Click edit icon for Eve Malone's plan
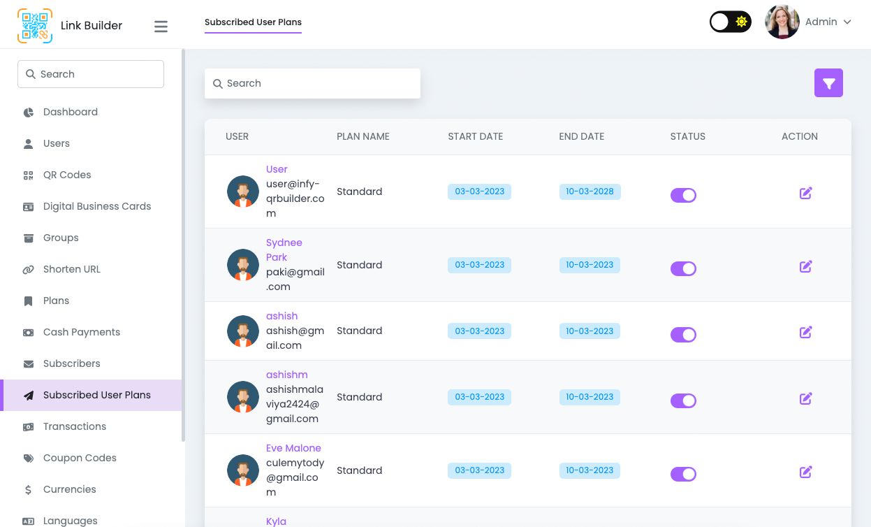 pos(805,472)
